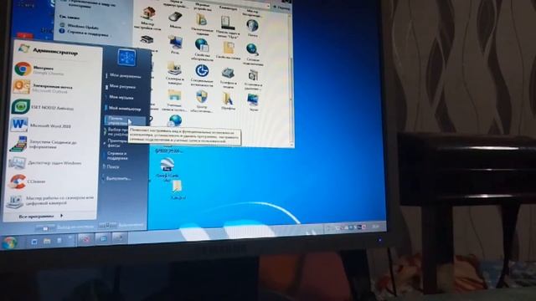536x301 pixels.
Task: Click the Windows Start orb
Action: [9, 243]
